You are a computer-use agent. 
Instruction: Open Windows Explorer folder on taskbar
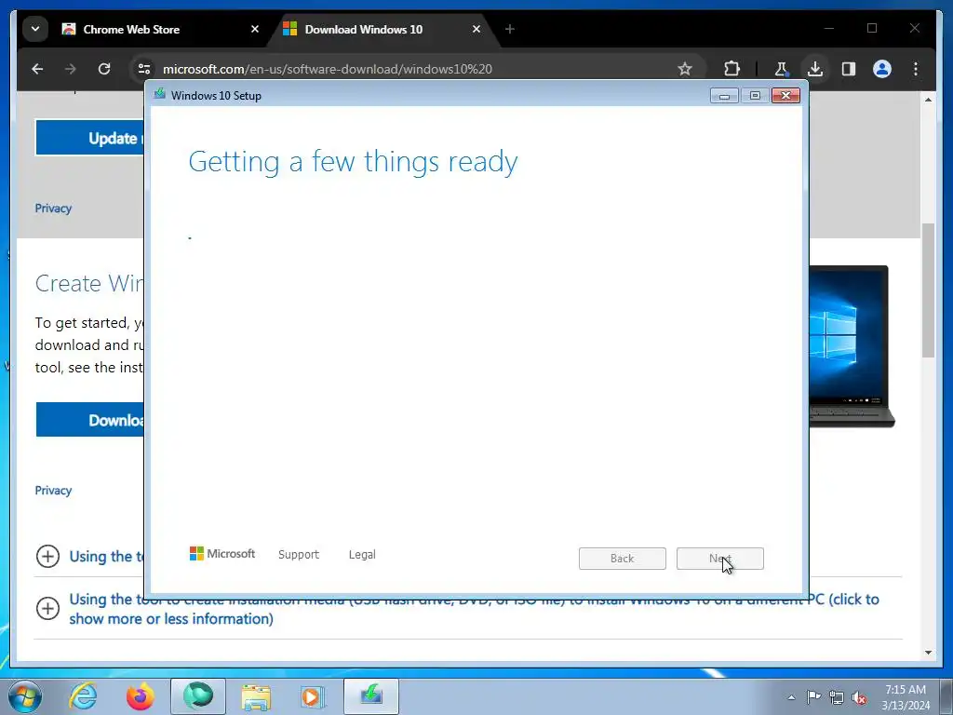[256, 696]
